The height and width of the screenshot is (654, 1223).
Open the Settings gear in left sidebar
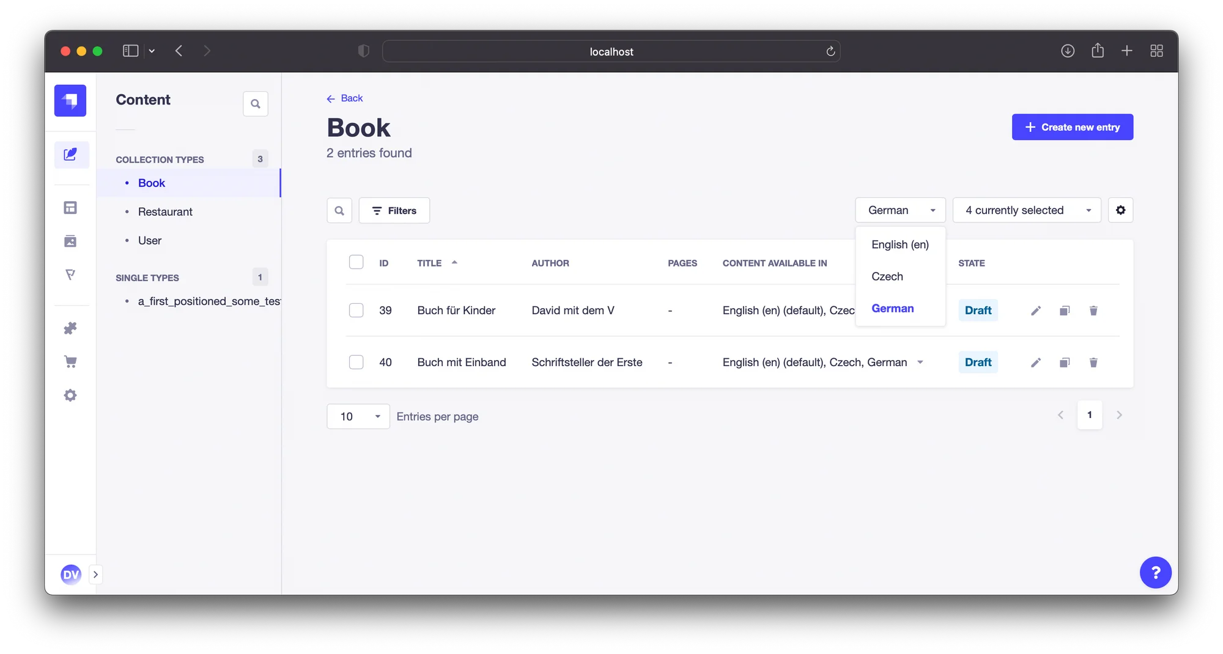pos(71,395)
